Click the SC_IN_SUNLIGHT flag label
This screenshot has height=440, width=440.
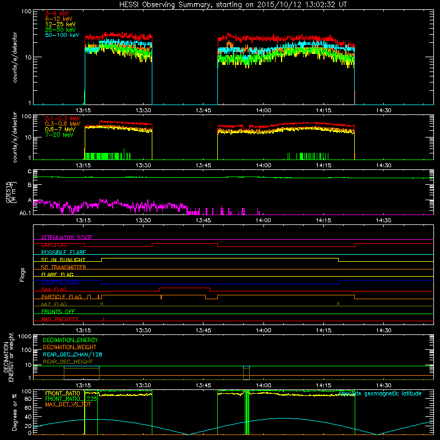pyautogui.click(x=63, y=260)
